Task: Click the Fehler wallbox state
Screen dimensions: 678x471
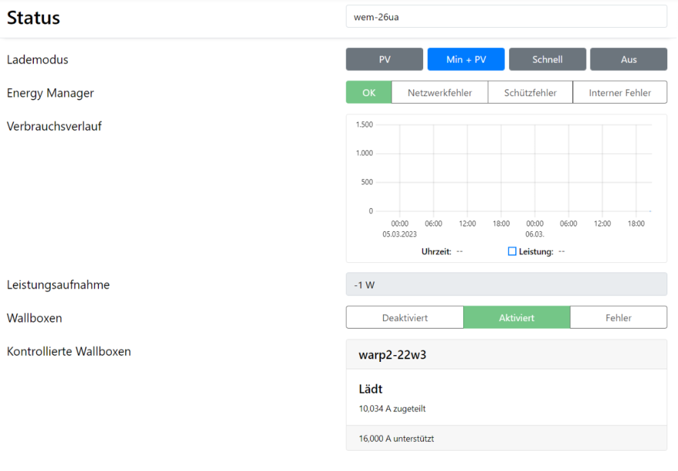Action: (x=618, y=318)
